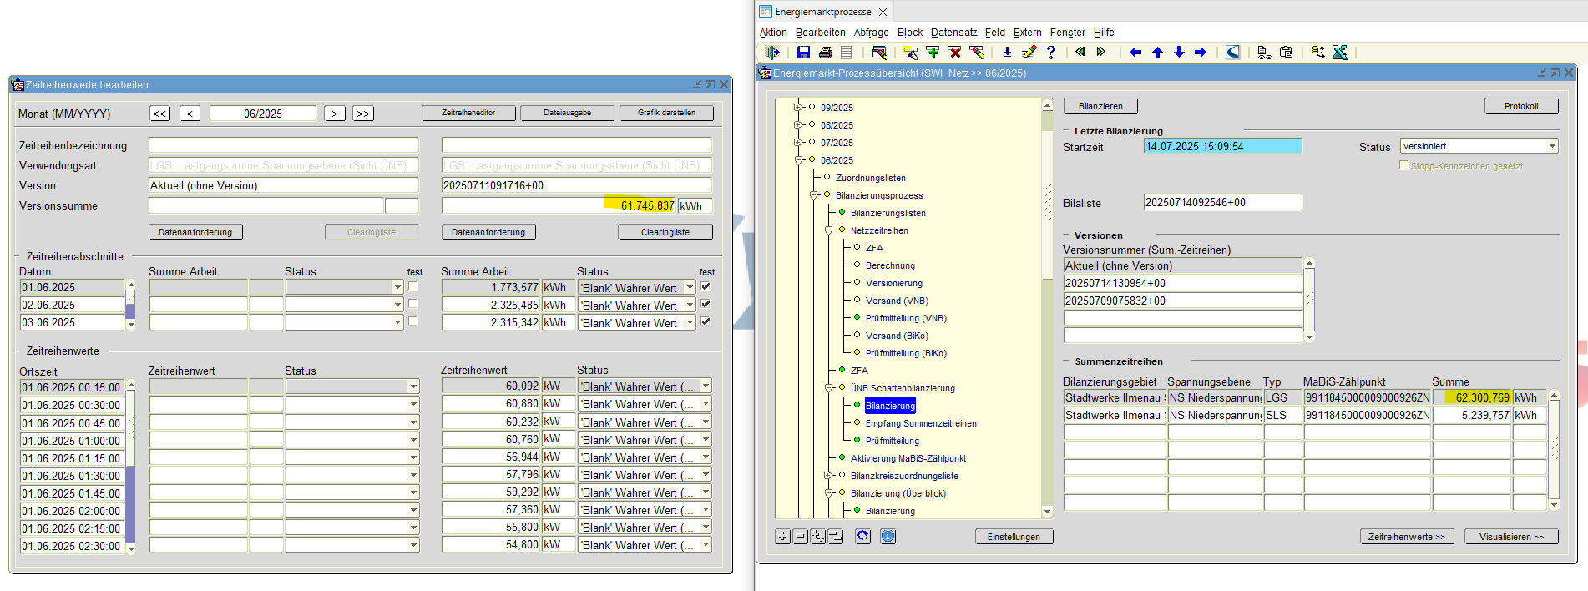Image resolution: width=1588 pixels, height=591 pixels.
Task: Click the blue info icon below the tree
Action: pos(888,537)
